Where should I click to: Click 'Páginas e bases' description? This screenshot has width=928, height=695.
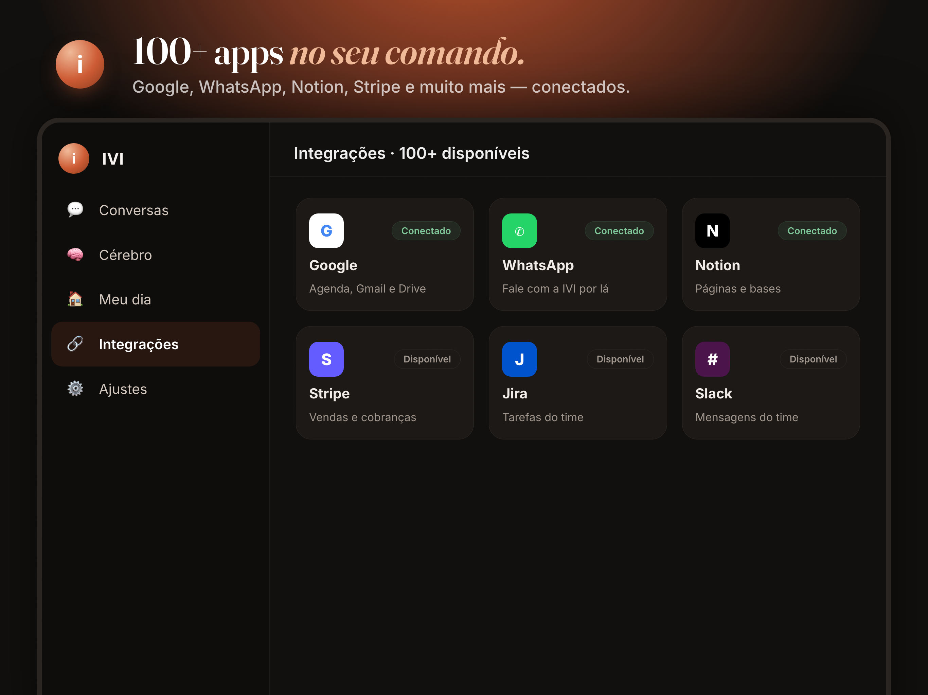(738, 288)
